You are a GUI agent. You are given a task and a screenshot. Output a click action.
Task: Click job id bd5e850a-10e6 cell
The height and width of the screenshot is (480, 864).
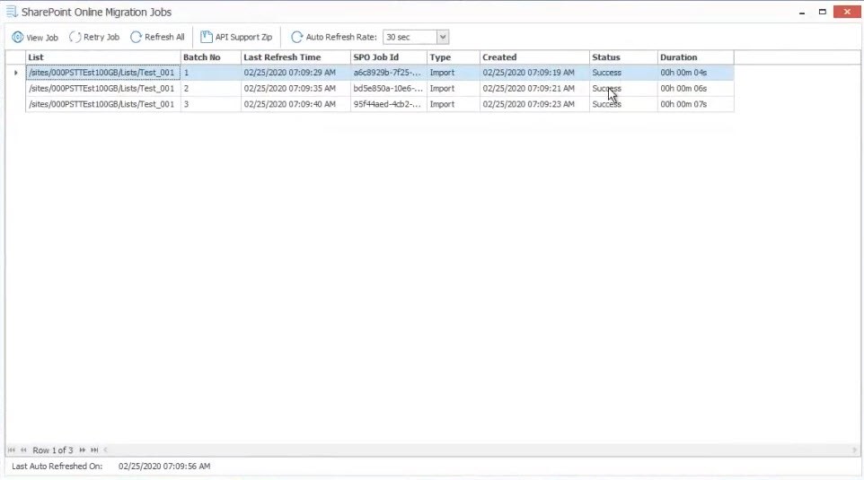point(389,89)
